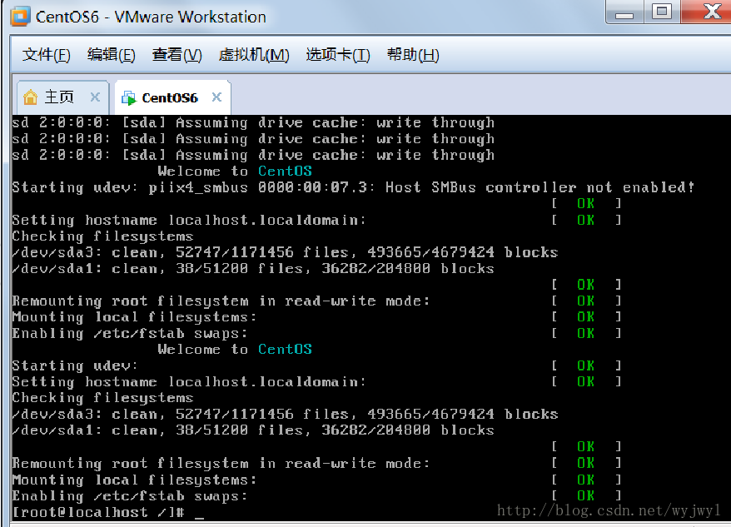
Task: Click the VMware Workstation title bar icon
Action: (x=21, y=17)
